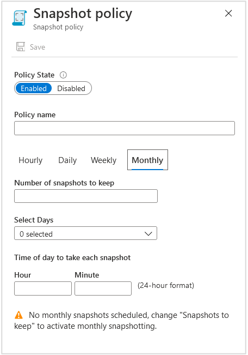Set Policy State to Enabled
This screenshot has width=248, height=355.
[34, 88]
